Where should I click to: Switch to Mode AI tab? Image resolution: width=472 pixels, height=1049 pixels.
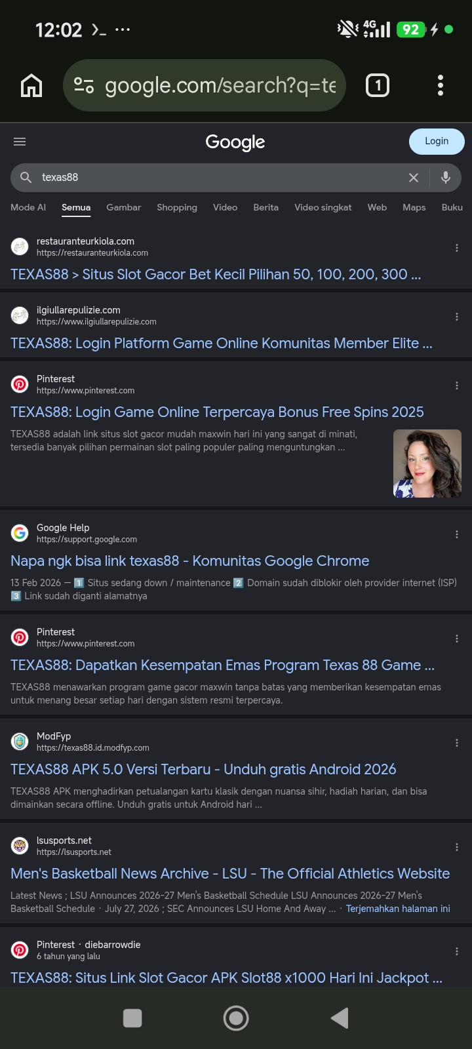[x=28, y=207]
